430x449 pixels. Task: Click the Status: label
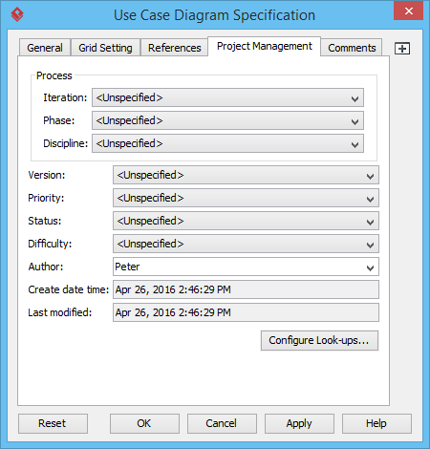45,221
